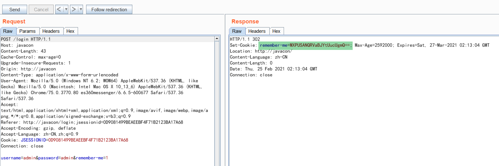The image size is (499, 166).
Task: Click the request scrollbar up arrow
Action: click(217, 39)
